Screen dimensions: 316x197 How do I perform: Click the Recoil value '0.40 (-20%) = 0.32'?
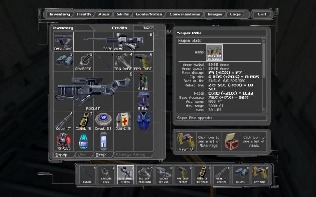point(231,94)
